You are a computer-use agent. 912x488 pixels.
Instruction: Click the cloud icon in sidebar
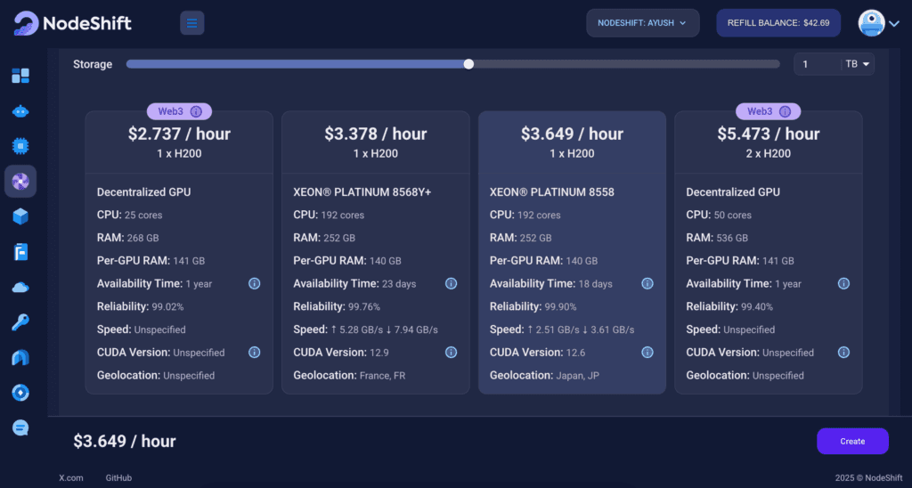coord(20,287)
